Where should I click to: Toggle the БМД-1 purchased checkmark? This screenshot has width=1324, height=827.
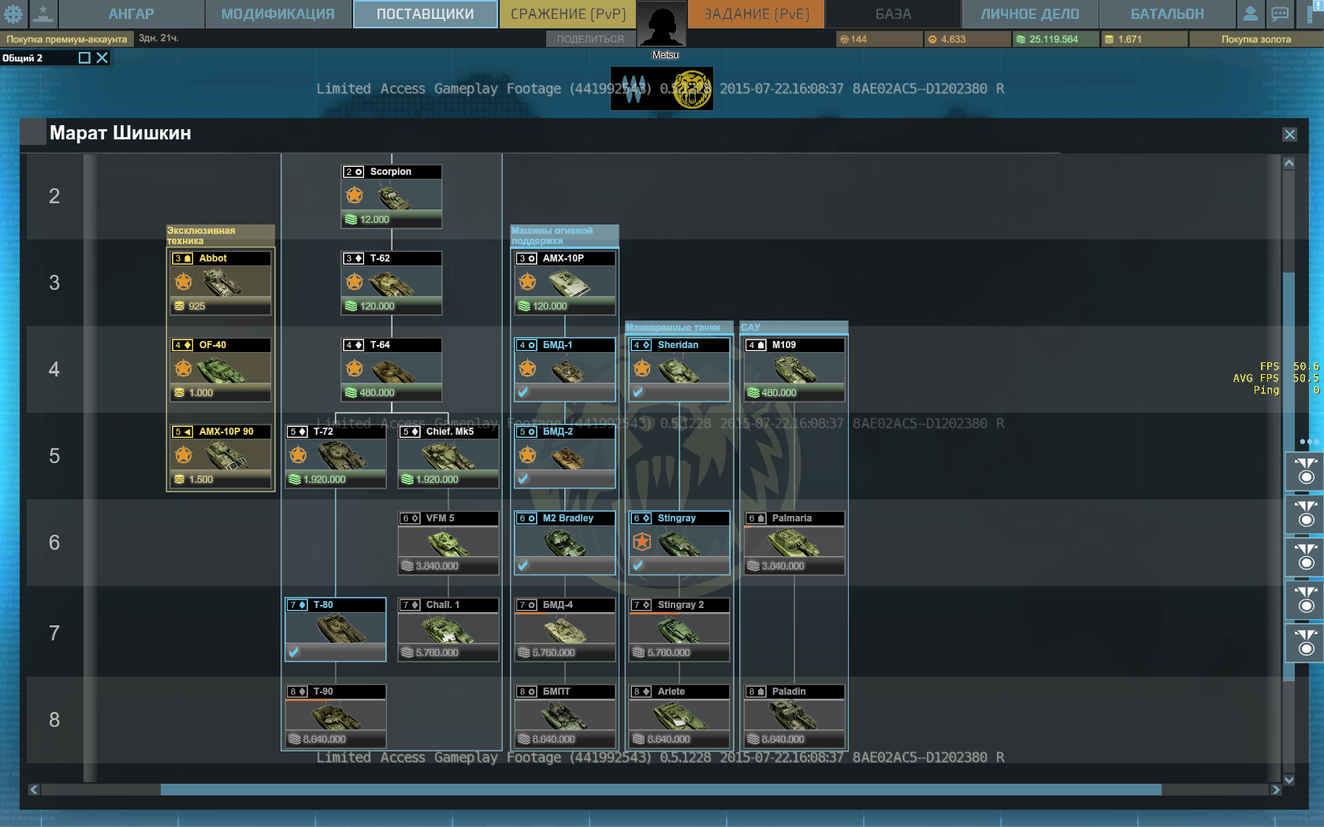(523, 392)
